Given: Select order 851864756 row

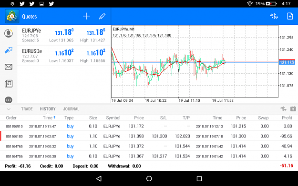Looking at the screenshot, I should click(x=149, y=156).
